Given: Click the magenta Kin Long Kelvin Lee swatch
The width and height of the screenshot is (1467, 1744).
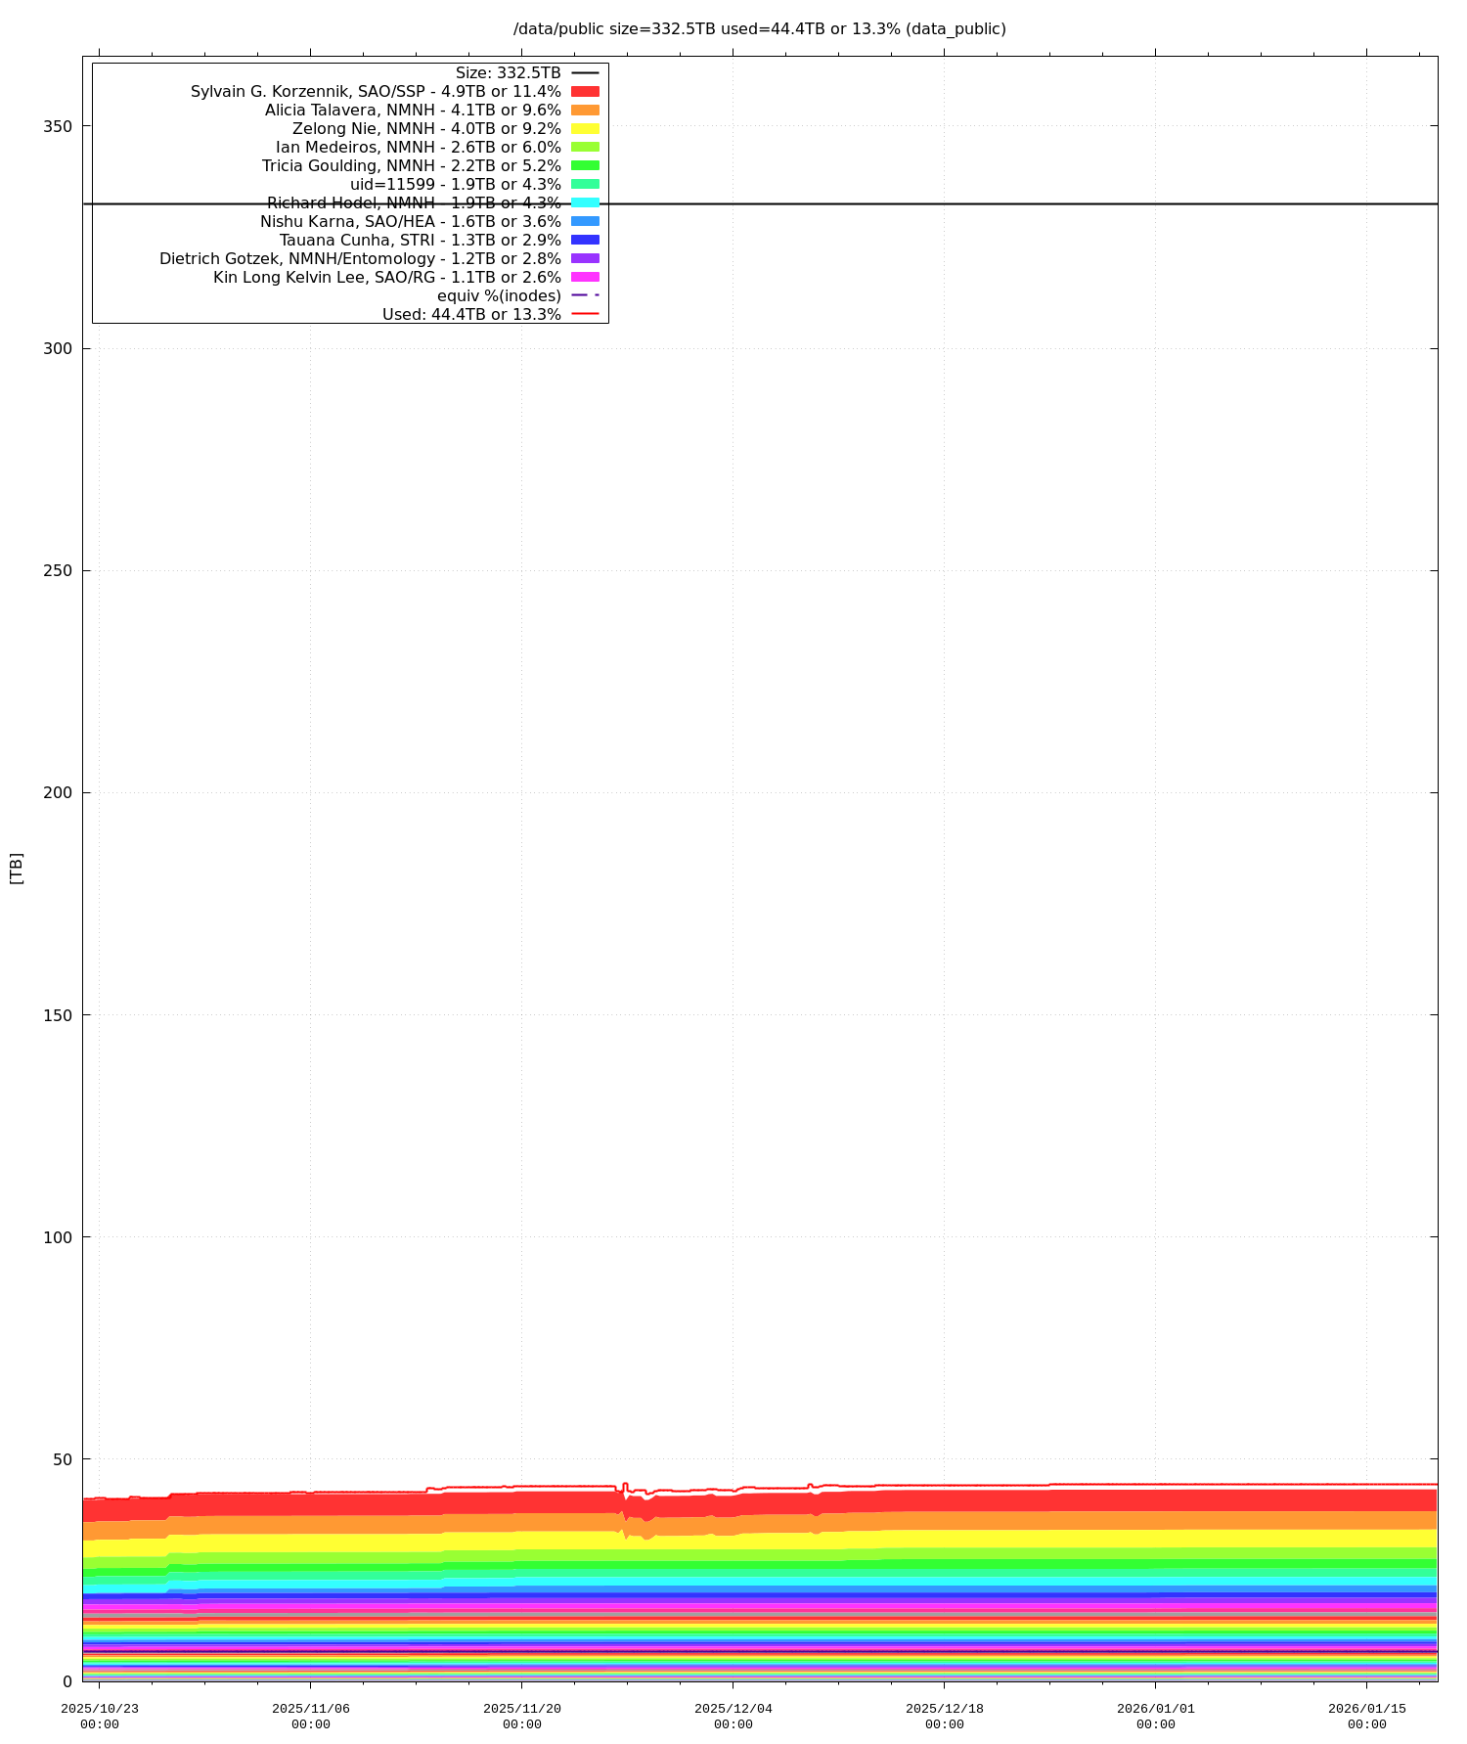Looking at the screenshot, I should (x=585, y=277).
